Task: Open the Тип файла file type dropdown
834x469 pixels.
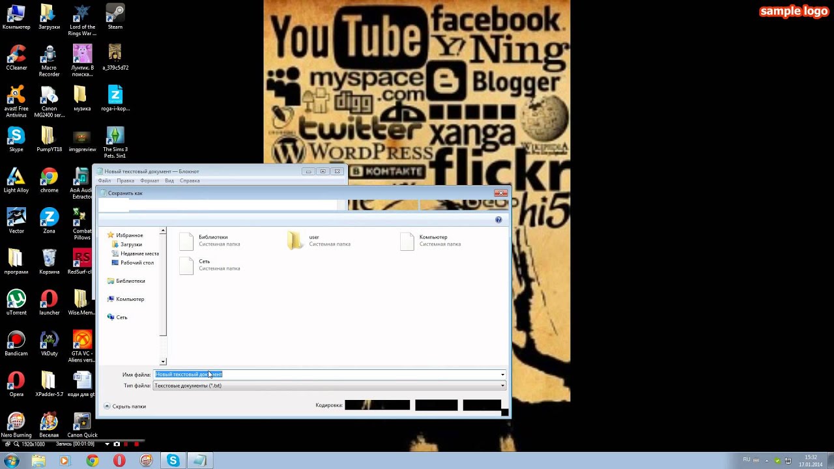Action: point(329,386)
